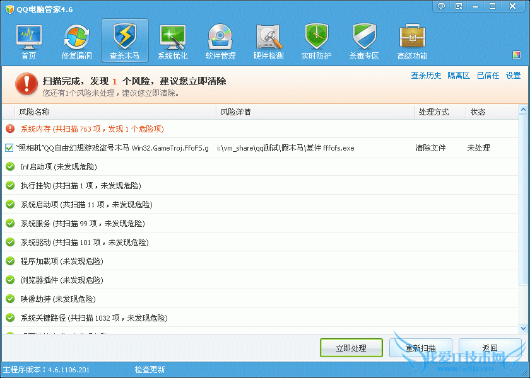Click the 主程序版本 4.6.1106.201 text
The image size is (530, 378).
[46, 370]
